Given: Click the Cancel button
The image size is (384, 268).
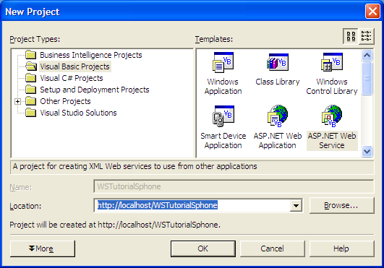Looking at the screenshot, I should 273,248.
